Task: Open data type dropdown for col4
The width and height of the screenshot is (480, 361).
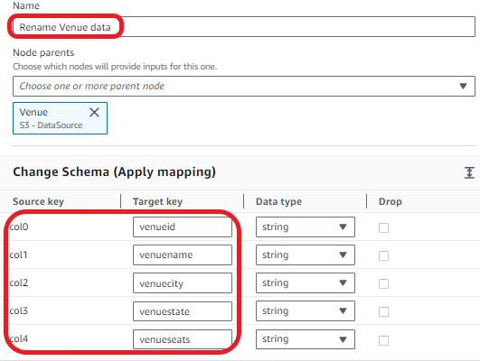Action: (306, 339)
